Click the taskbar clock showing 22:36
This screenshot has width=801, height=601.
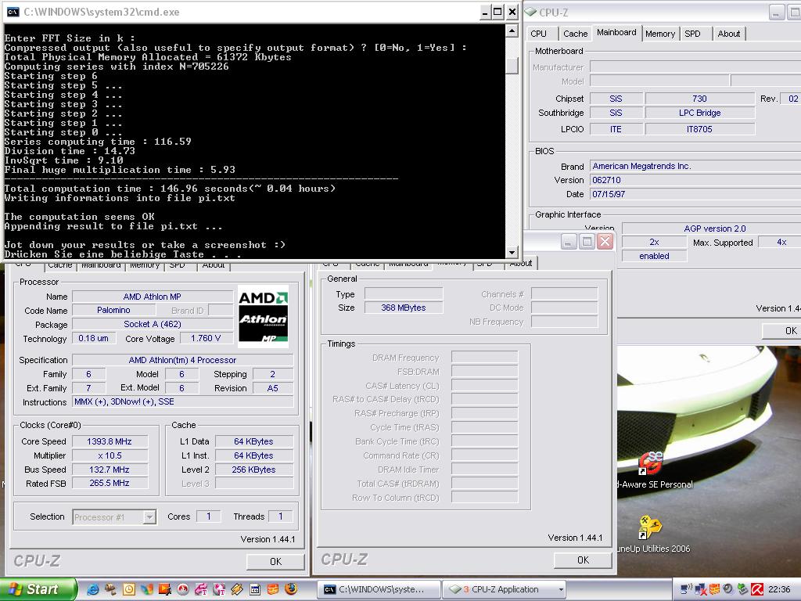pyautogui.click(x=779, y=589)
